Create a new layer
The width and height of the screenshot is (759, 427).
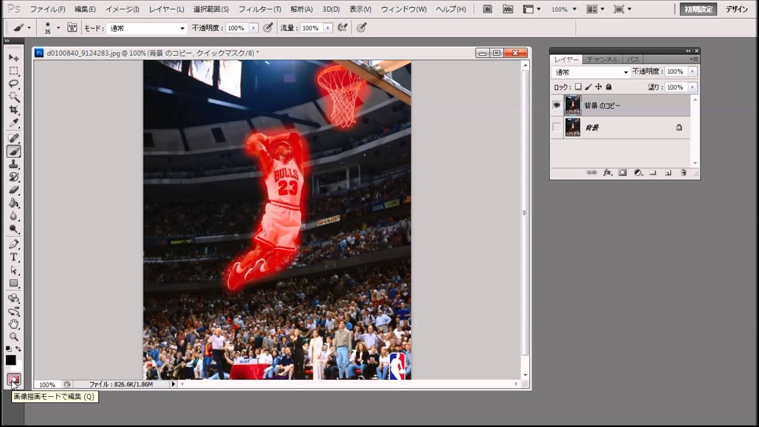(x=668, y=173)
